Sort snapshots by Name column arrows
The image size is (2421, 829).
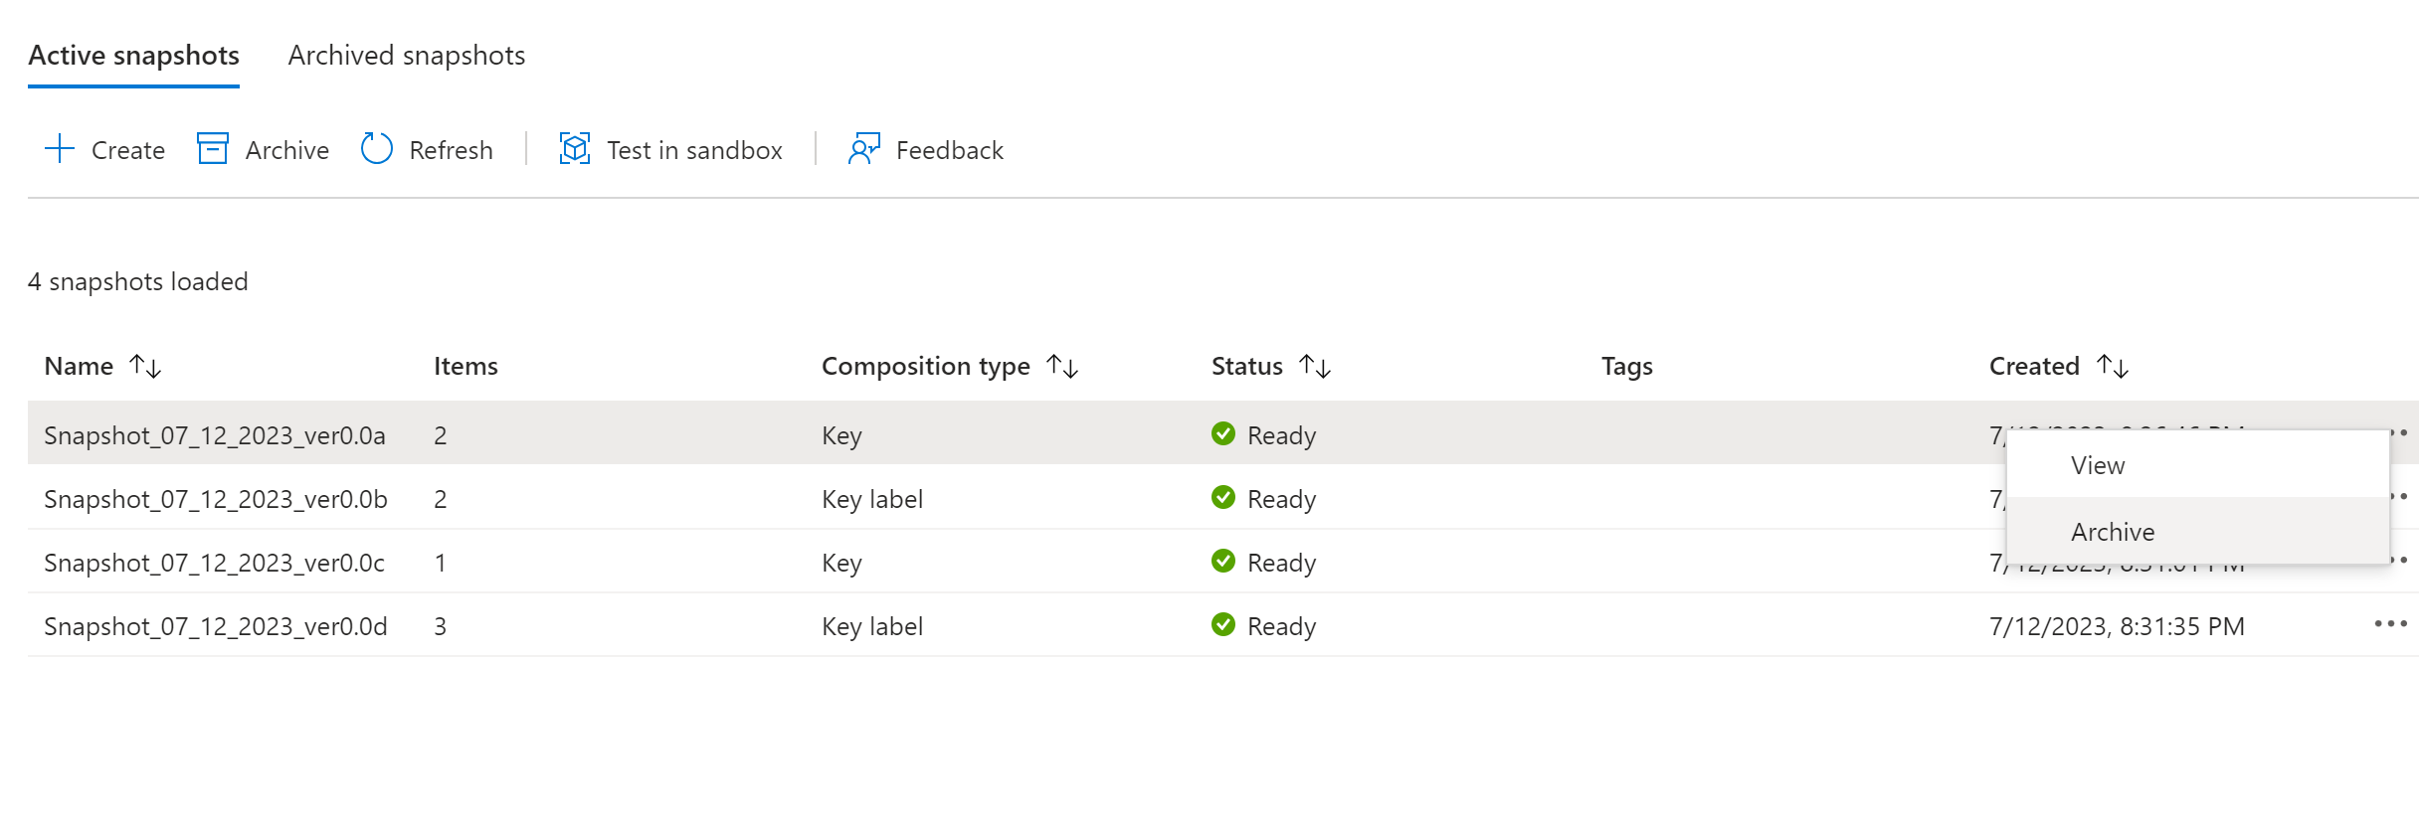145,367
